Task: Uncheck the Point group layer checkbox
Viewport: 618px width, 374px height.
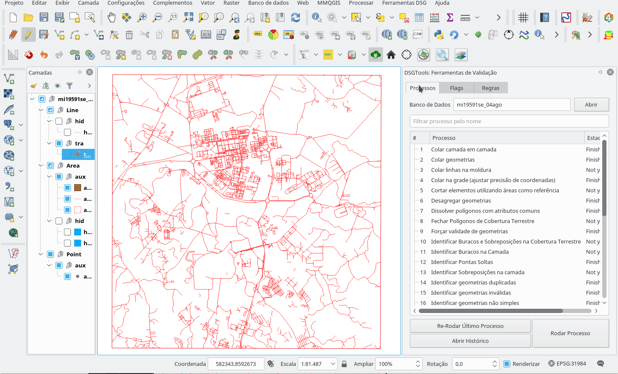Action: (x=50, y=254)
